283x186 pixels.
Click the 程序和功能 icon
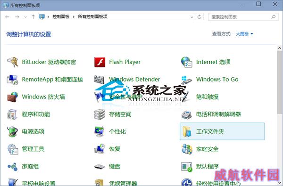12,114
